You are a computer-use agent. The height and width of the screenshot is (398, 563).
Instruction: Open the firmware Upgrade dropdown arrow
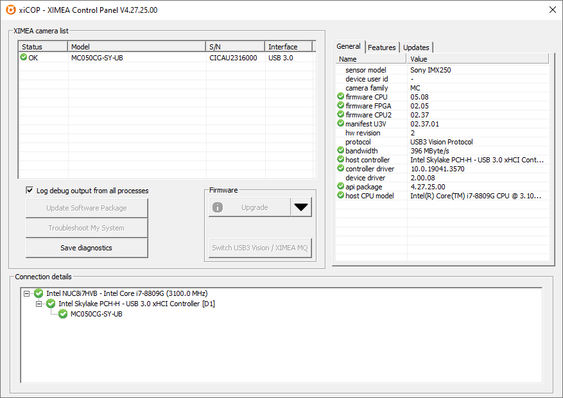pyautogui.click(x=301, y=207)
